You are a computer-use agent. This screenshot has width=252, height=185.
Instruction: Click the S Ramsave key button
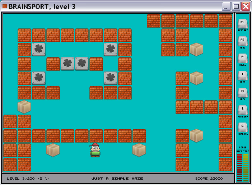click(243, 128)
